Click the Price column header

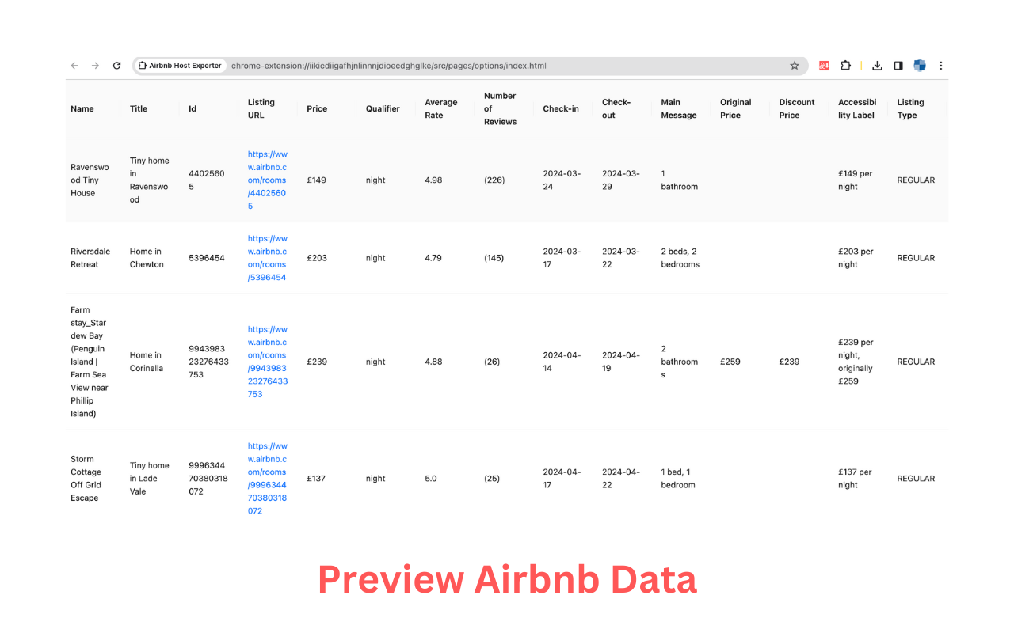(x=317, y=108)
